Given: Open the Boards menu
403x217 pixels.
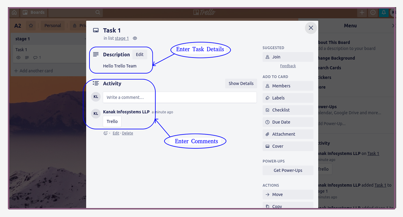Looking at the screenshot, I should (x=34, y=12).
